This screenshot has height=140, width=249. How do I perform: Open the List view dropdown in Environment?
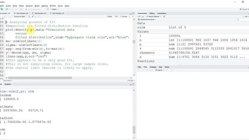(246, 16)
